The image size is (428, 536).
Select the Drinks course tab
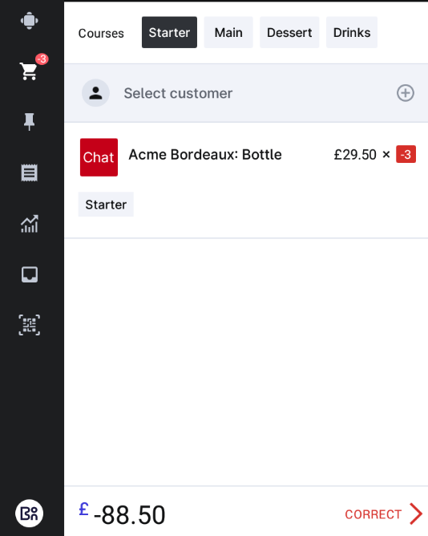click(352, 32)
